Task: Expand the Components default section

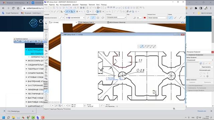Action: coord(200,88)
